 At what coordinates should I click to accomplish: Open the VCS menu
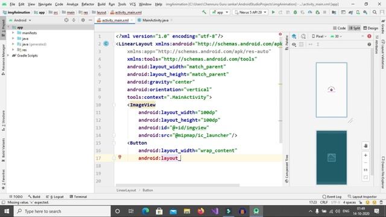click(x=133, y=4)
